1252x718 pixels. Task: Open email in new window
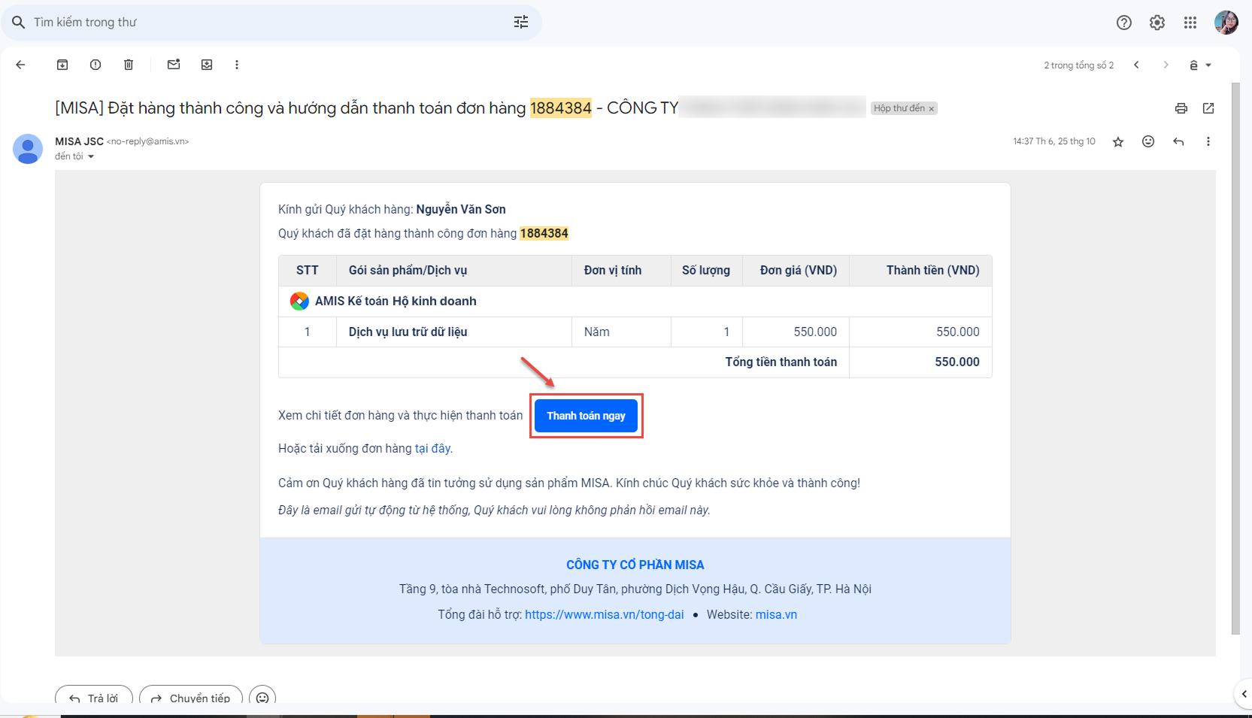pos(1208,108)
